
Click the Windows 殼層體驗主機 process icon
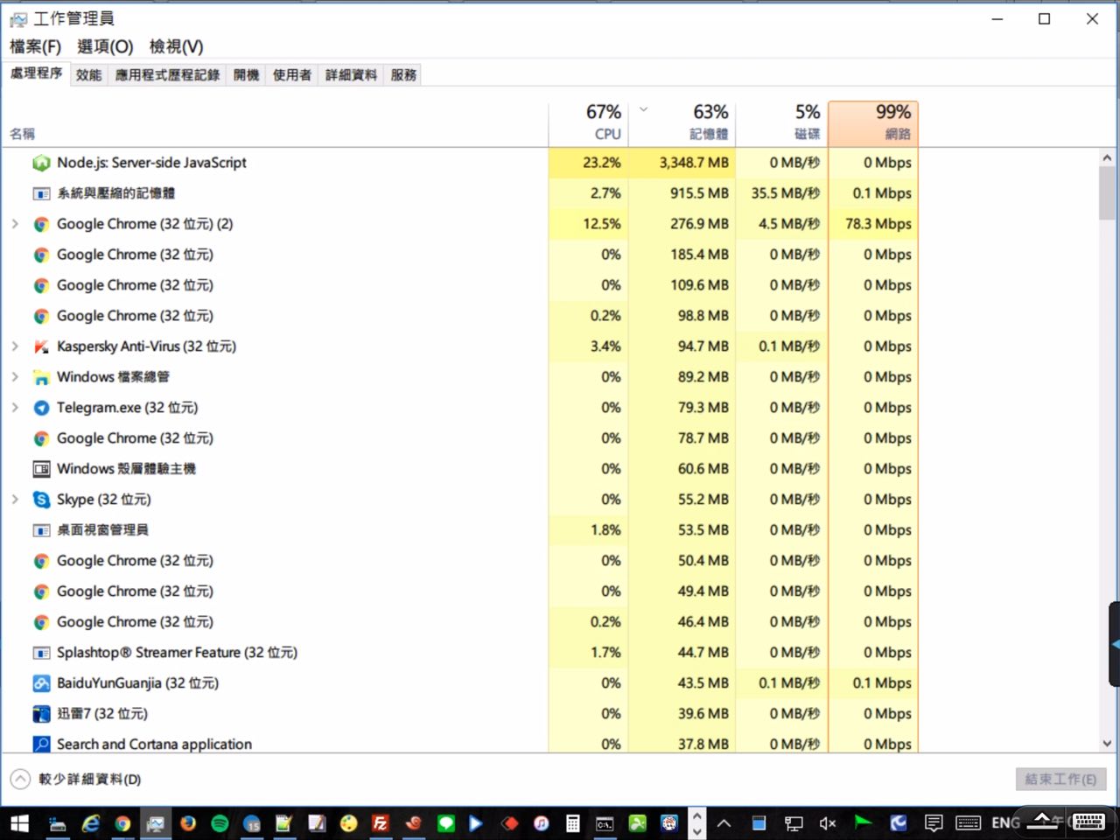41,469
